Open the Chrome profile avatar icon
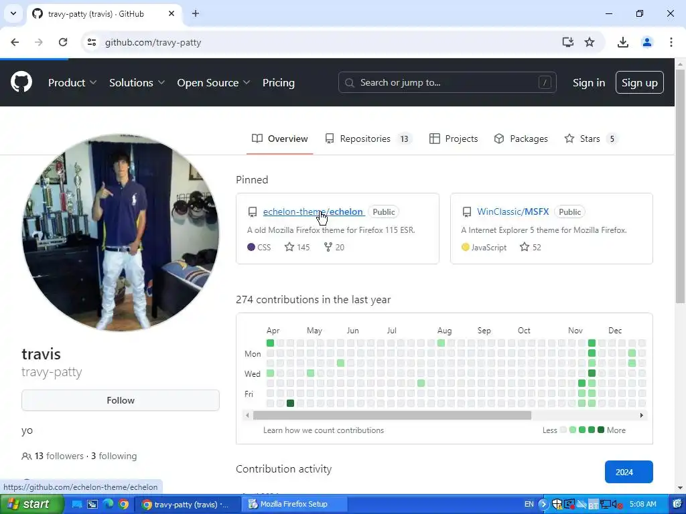The height and width of the screenshot is (514, 686). tap(646, 42)
